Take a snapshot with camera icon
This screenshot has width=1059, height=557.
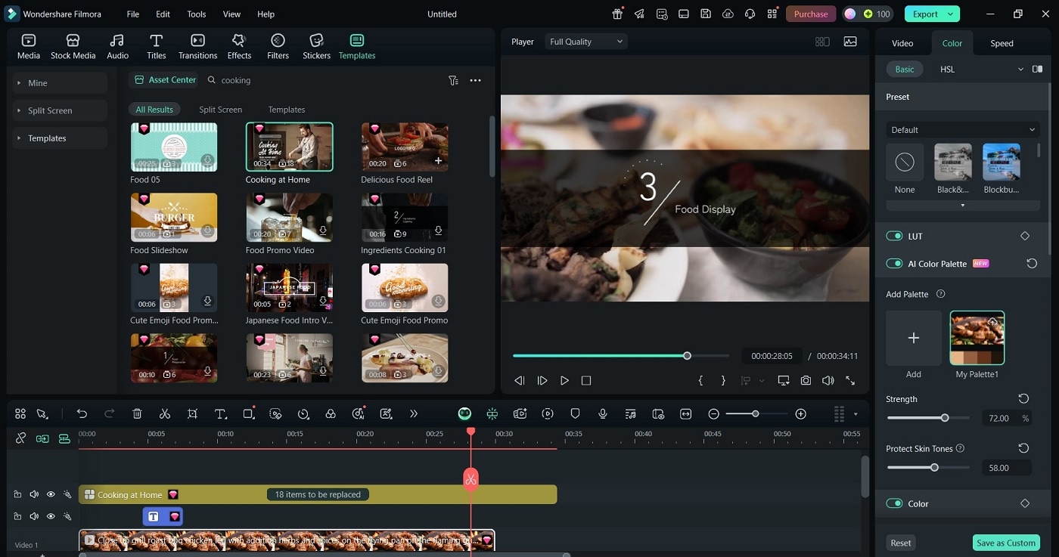click(x=806, y=381)
